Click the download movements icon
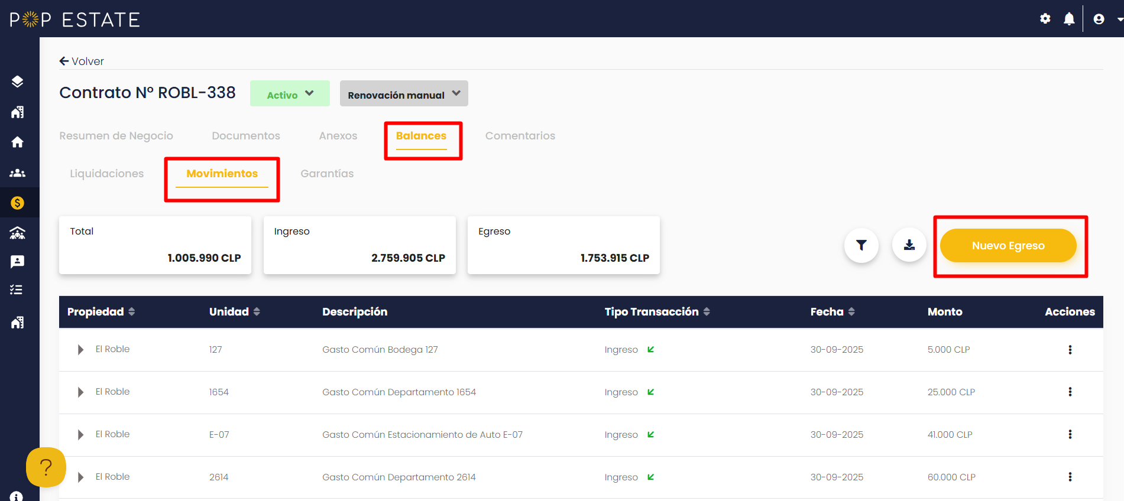This screenshot has width=1124, height=501. click(x=909, y=245)
